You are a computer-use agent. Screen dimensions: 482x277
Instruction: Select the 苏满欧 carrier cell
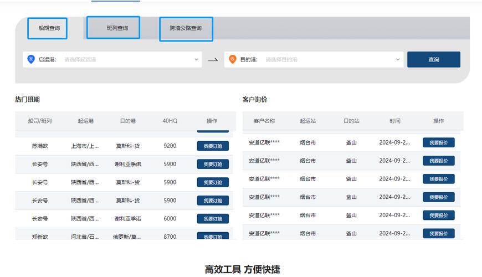pyautogui.click(x=40, y=146)
